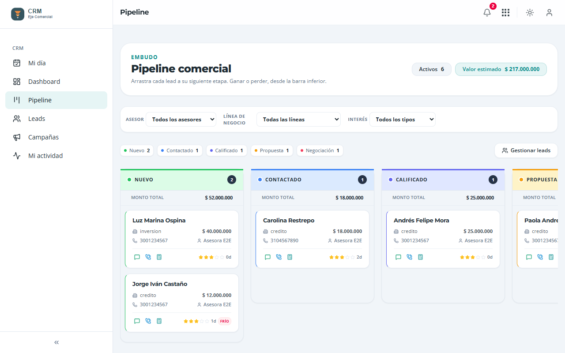Open calculator on Jorge Iván Castaño card
Screen dimensions: 565x353
click(x=159, y=321)
